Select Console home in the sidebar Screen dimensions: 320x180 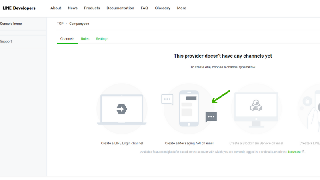[11, 24]
